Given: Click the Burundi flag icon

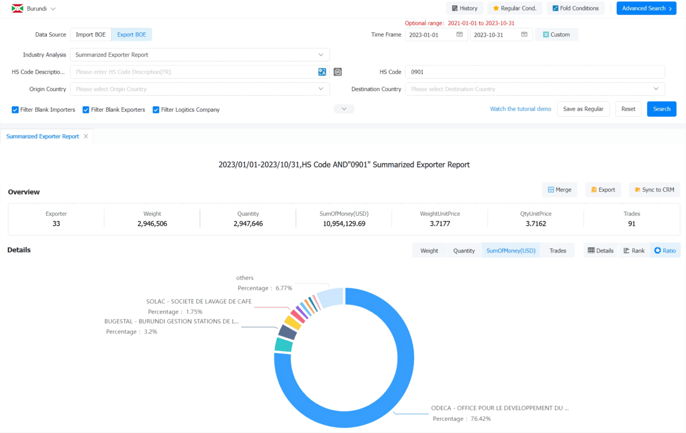Looking at the screenshot, I should [x=17, y=9].
